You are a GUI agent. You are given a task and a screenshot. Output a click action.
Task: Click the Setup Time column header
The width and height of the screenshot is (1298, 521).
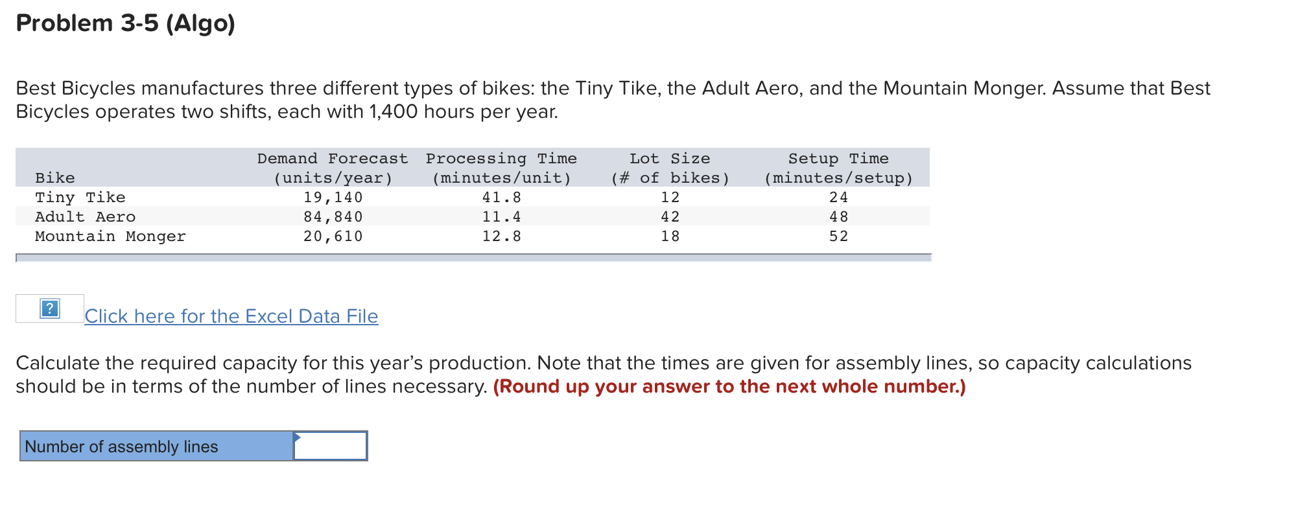click(838, 167)
